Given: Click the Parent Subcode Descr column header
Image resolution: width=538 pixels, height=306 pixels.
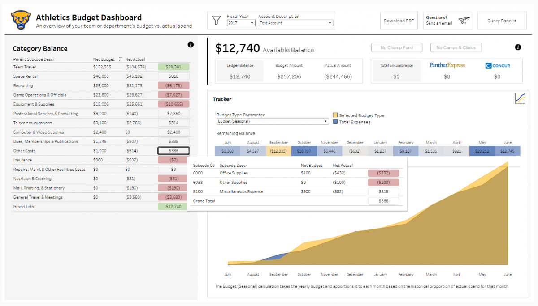Looking at the screenshot, I should coord(34,59).
